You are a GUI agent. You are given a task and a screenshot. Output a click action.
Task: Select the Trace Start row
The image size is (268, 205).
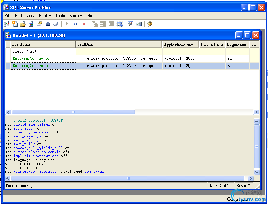(132, 52)
